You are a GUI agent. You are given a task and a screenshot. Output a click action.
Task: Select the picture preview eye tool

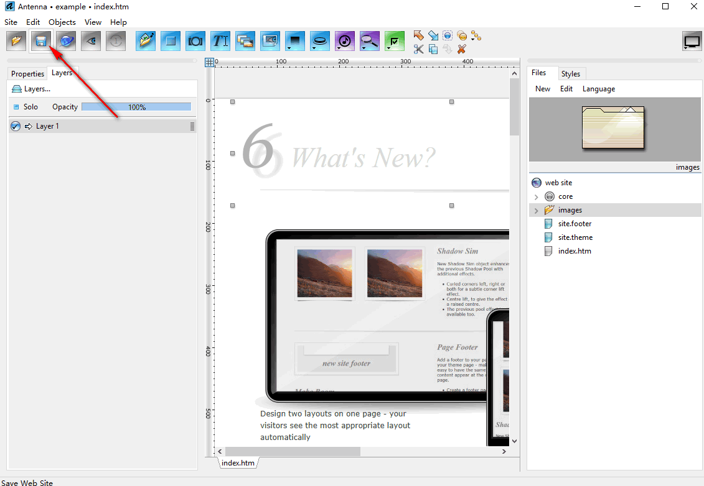[270, 41]
